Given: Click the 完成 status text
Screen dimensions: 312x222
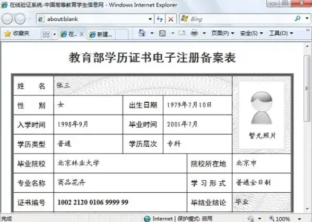Looking at the screenshot, I should [6, 219].
